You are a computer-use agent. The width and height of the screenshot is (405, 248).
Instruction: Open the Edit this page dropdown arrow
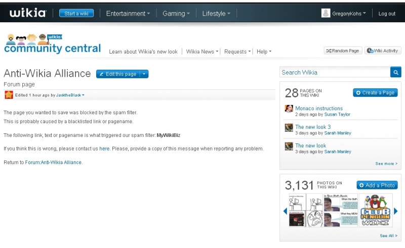coord(144,74)
